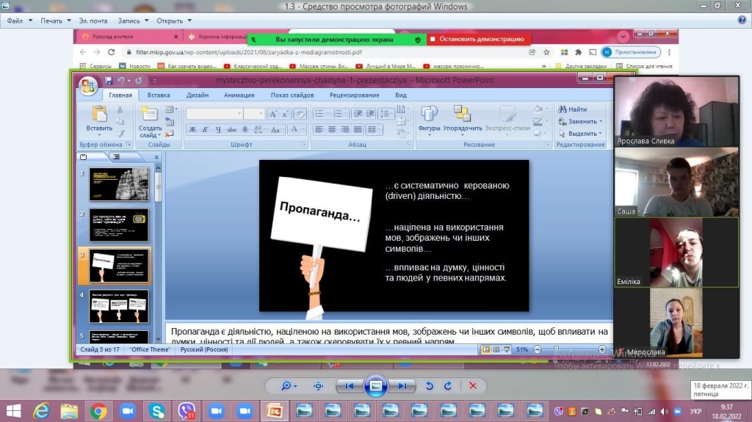Open Viber from the taskbar
This screenshot has height=422, width=752.
click(x=187, y=410)
